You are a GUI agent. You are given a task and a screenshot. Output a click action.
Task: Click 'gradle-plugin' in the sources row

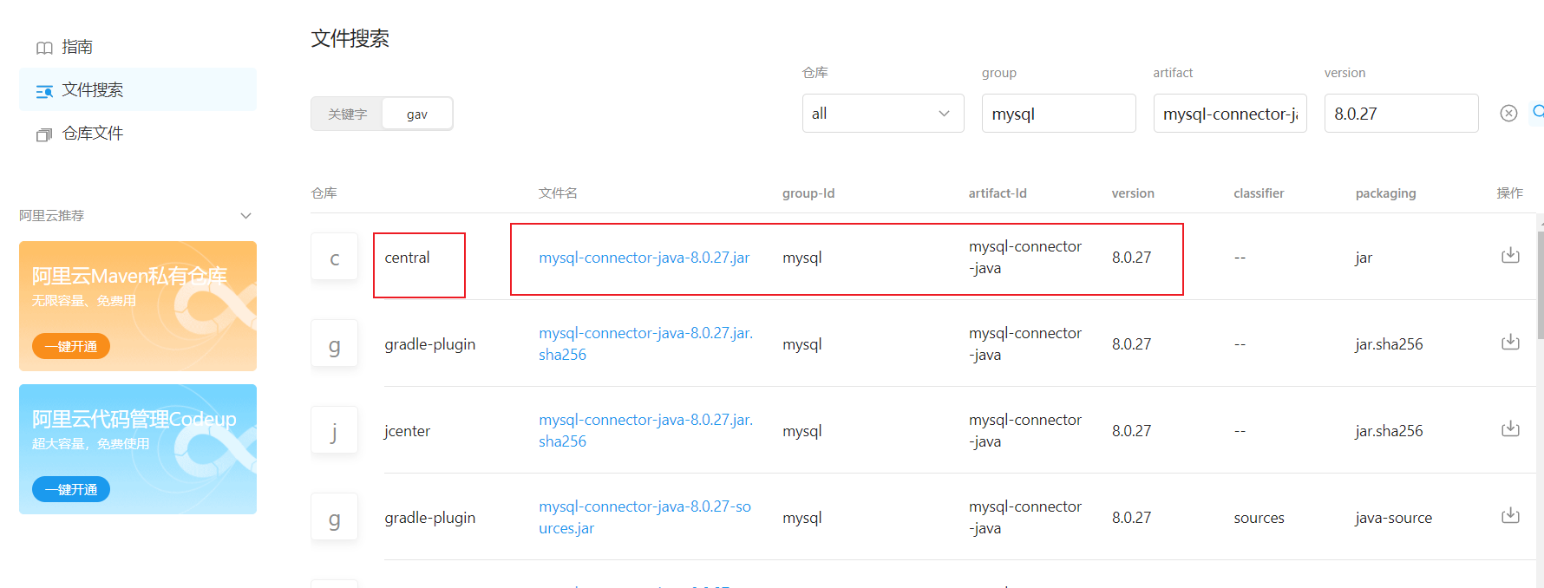tap(430, 518)
